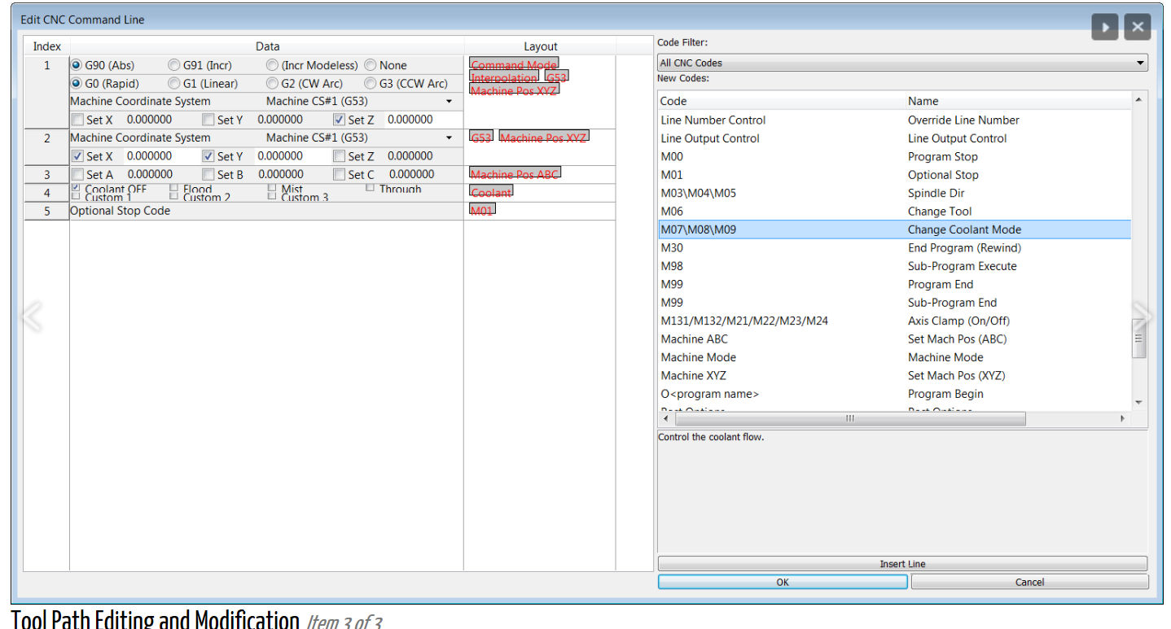Uncheck the Set Z checkbox in row 1
Image resolution: width=1171 pixels, height=629 pixels.
340,120
